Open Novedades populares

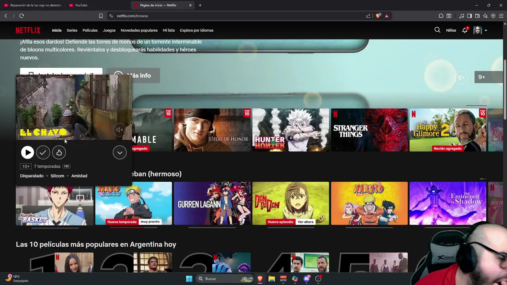point(139,30)
